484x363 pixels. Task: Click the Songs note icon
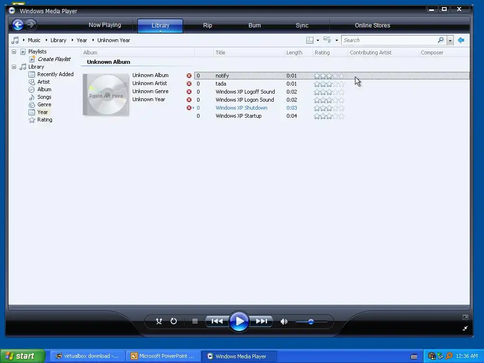click(x=32, y=97)
